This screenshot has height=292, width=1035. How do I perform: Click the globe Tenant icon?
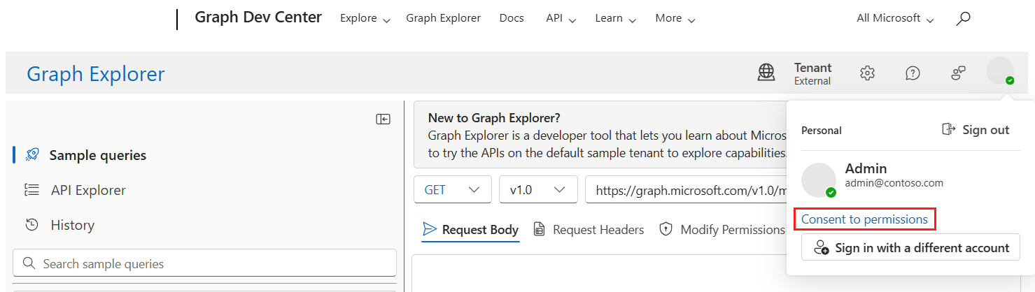[766, 73]
